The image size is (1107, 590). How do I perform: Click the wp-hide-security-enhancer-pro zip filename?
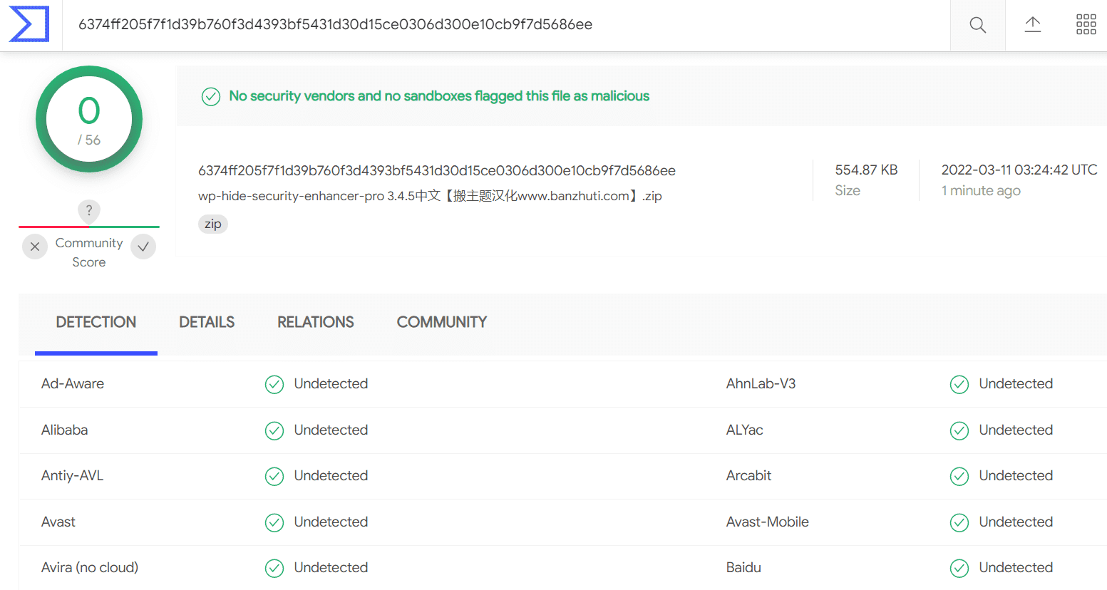[430, 196]
